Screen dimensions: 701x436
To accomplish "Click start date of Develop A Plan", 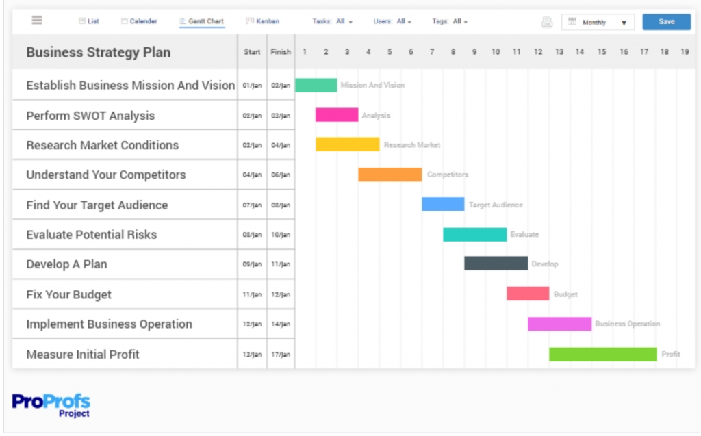I will click(252, 264).
